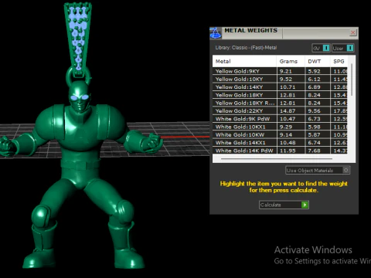The image size is (371, 278).
Task: Select the White Gold:14K PdW row
Action: coord(280,151)
